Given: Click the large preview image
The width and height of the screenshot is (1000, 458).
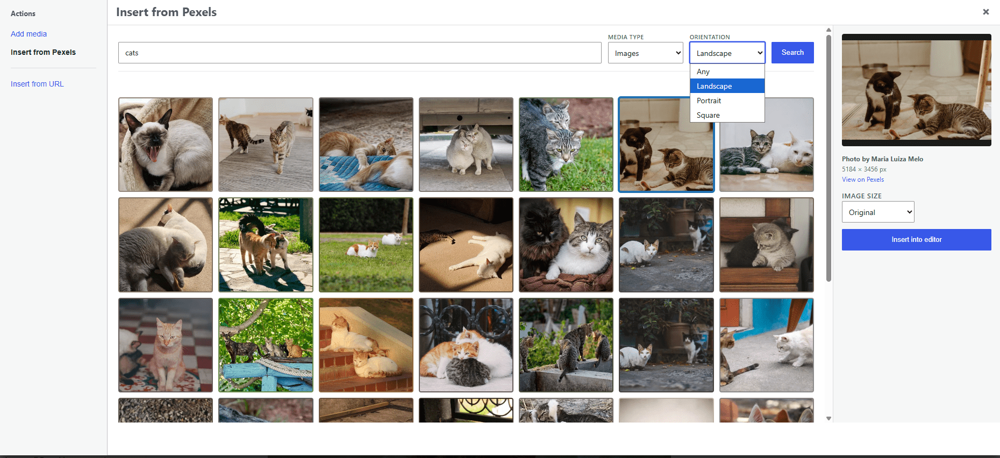Looking at the screenshot, I should tap(916, 90).
